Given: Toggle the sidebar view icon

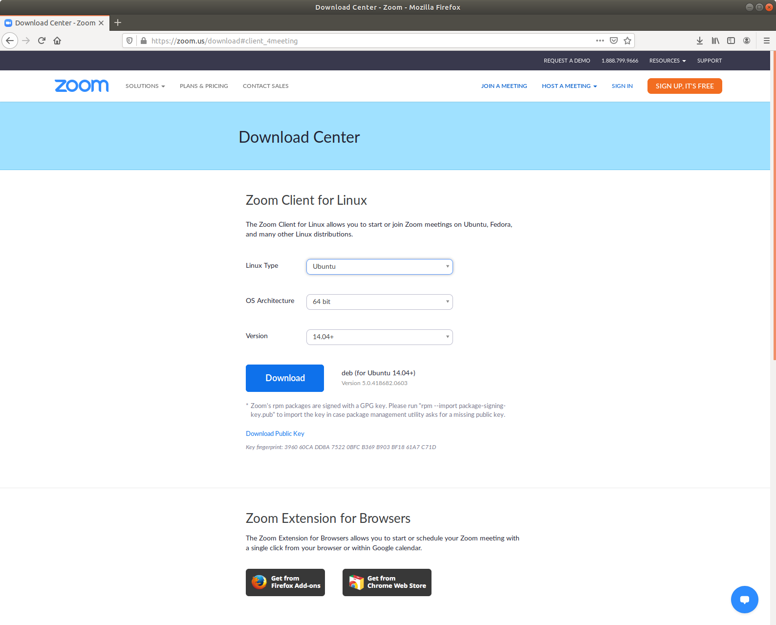Looking at the screenshot, I should point(731,41).
